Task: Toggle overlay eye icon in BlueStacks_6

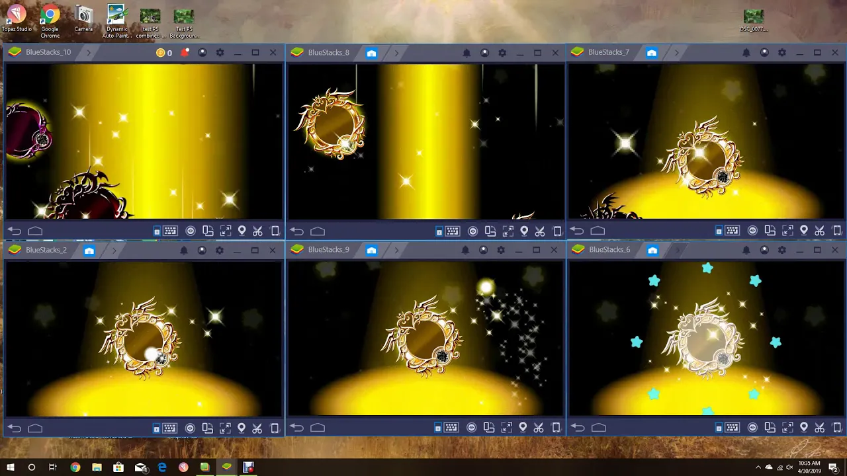Action: [x=752, y=428]
